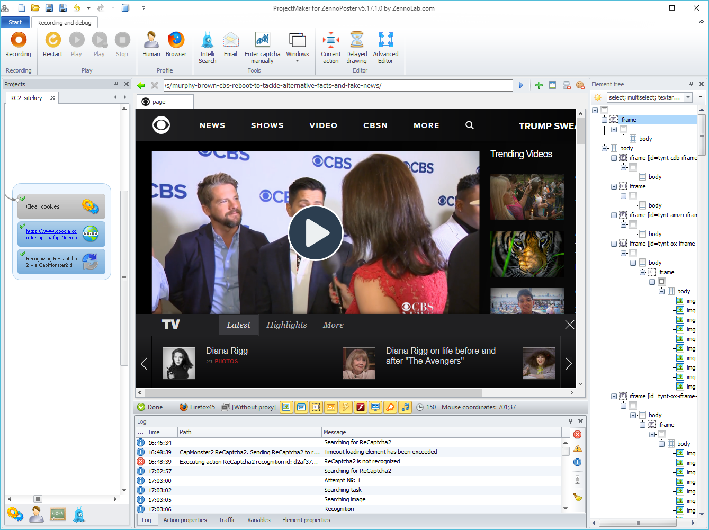This screenshot has height=530, width=709.
Task: Add new tab with green plus
Action: point(539,85)
